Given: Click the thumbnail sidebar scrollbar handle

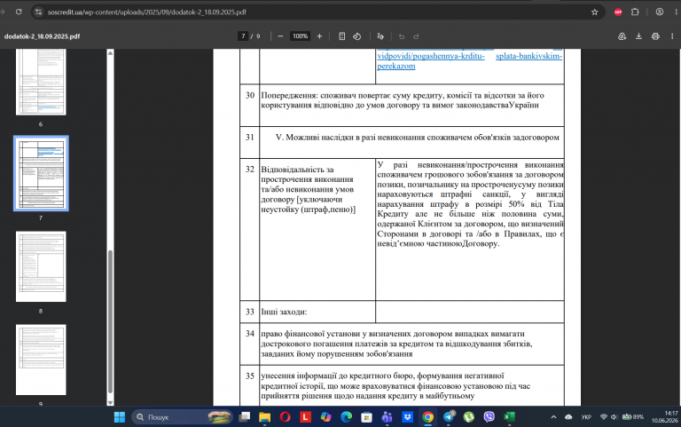Looking at the screenshot, I should tap(110, 321).
